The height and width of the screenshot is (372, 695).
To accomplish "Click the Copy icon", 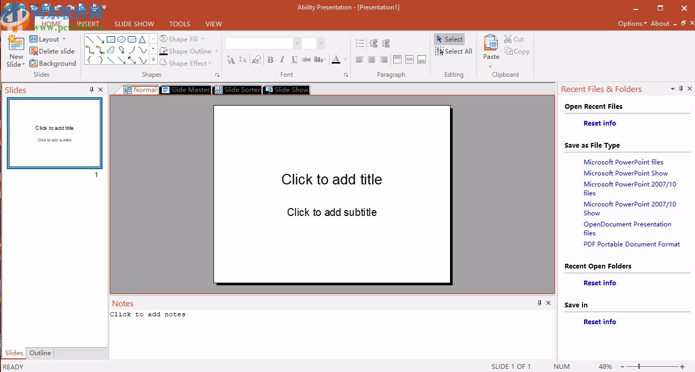I will coord(508,51).
